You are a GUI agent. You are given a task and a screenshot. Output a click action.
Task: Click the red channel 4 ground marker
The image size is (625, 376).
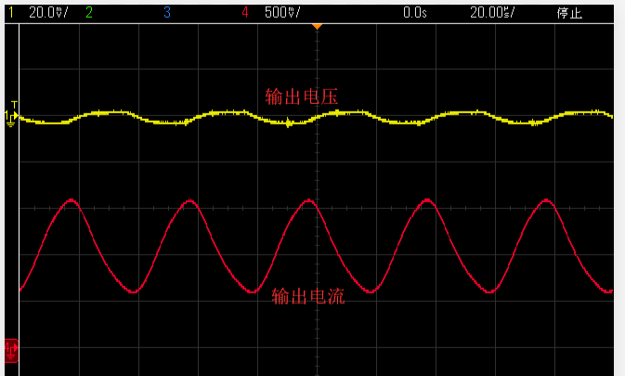click(11, 351)
